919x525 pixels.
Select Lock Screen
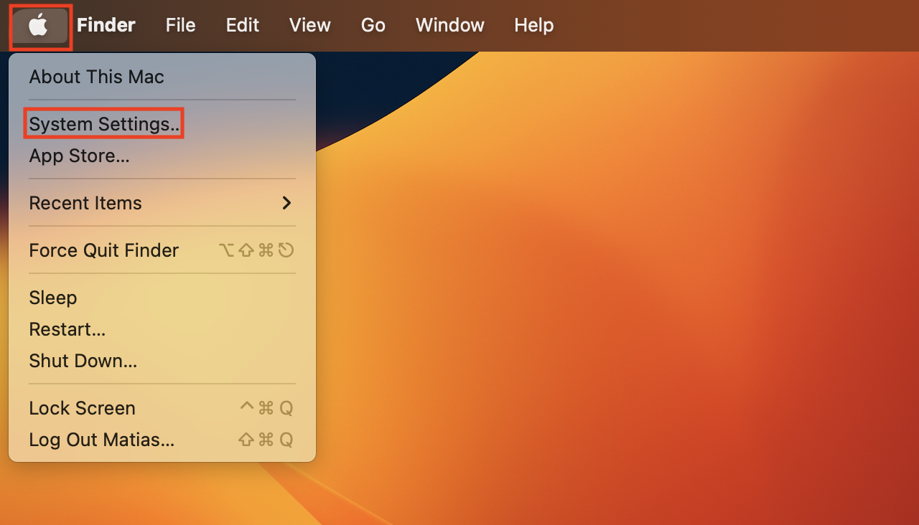[82, 408]
